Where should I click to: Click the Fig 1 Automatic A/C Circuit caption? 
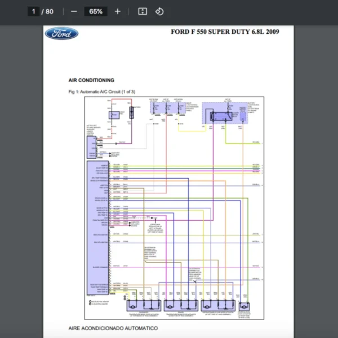pyautogui.click(x=101, y=91)
